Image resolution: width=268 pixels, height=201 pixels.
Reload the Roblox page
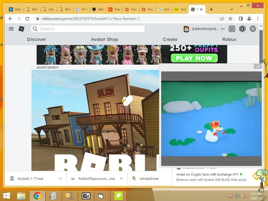tap(27, 19)
